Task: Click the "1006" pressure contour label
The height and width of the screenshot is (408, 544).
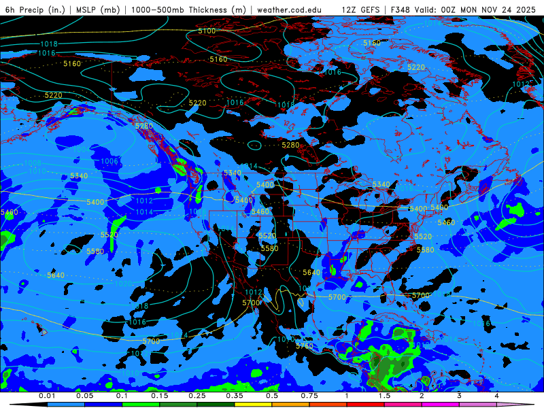Action: [x=109, y=161]
